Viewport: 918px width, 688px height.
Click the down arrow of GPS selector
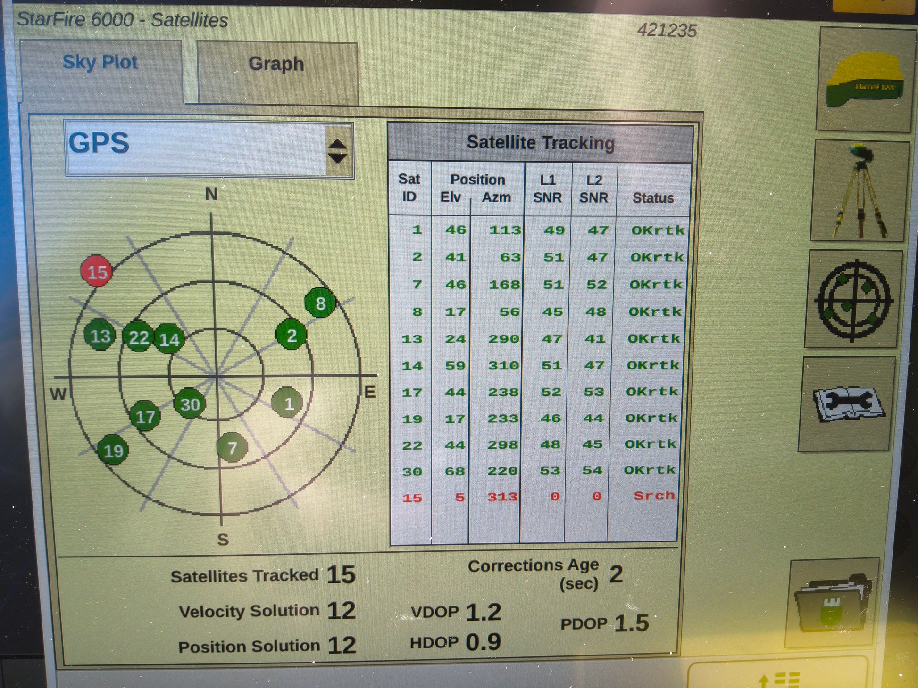(x=337, y=158)
